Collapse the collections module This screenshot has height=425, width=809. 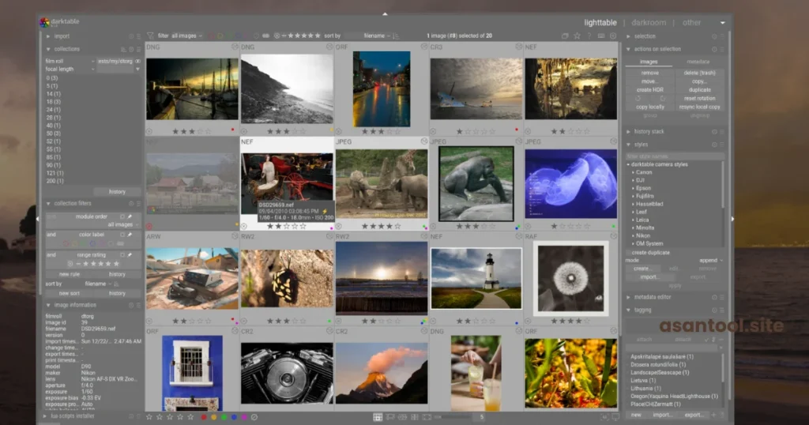click(x=48, y=50)
